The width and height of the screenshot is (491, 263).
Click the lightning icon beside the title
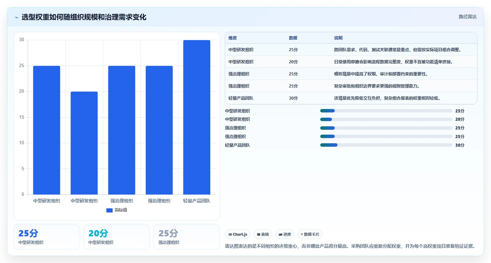16,17
